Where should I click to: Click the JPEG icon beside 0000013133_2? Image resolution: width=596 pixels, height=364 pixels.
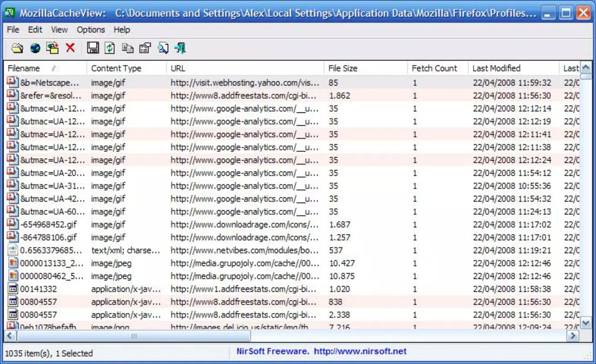pos(12,263)
